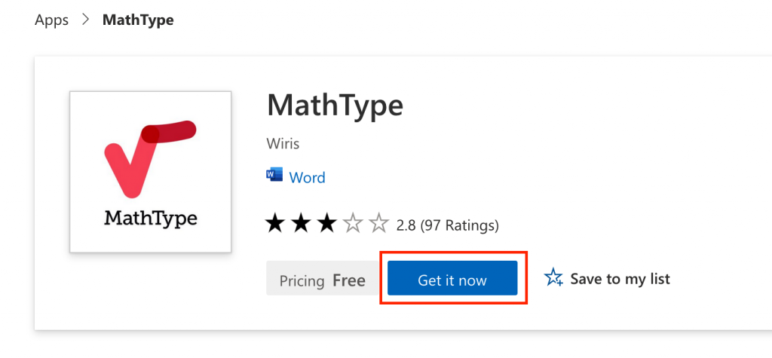Click the first filled rating star

tap(275, 224)
